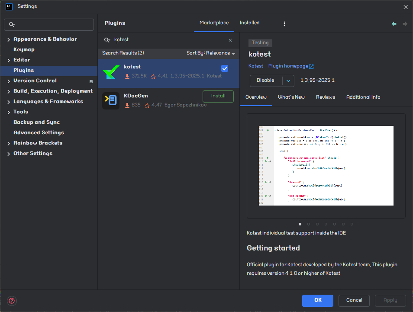The image size is (413, 312).
Task: Expand the Editor settings node
Action: (9, 60)
